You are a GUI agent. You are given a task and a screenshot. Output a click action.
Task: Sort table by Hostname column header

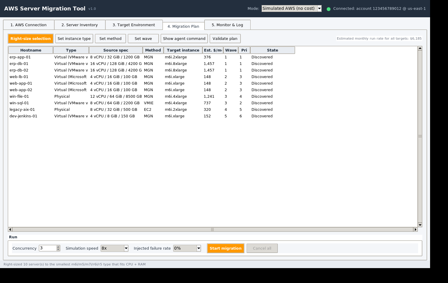pos(31,50)
